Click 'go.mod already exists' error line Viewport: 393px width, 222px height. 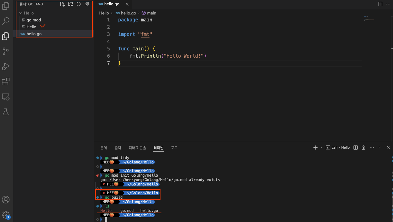tap(160, 180)
